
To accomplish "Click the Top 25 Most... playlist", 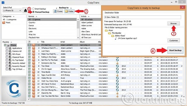I will [x=18, y=69].
